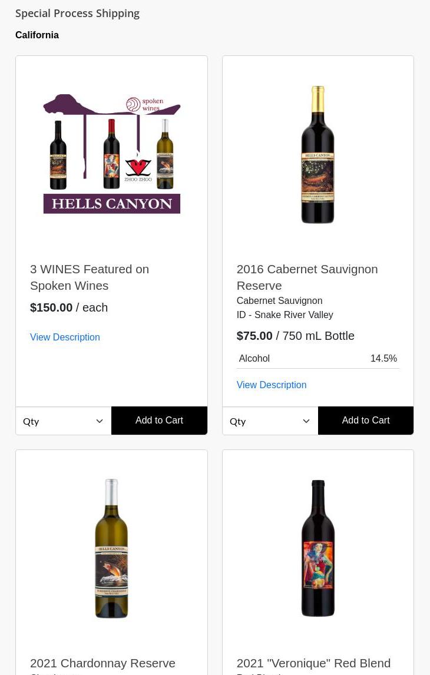Image resolution: width=430 pixels, height=675 pixels.
Task: View Description for the 2016 Cabernet Sauvignon
Action: click(x=272, y=385)
